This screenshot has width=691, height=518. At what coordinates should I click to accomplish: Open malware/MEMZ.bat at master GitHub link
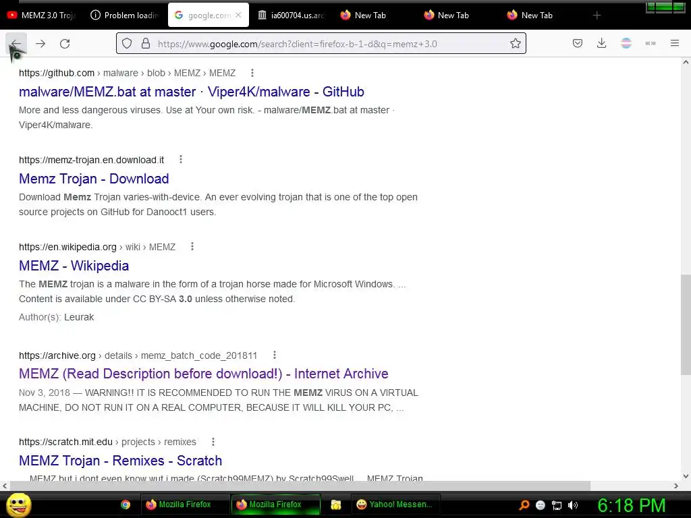click(x=192, y=92)
